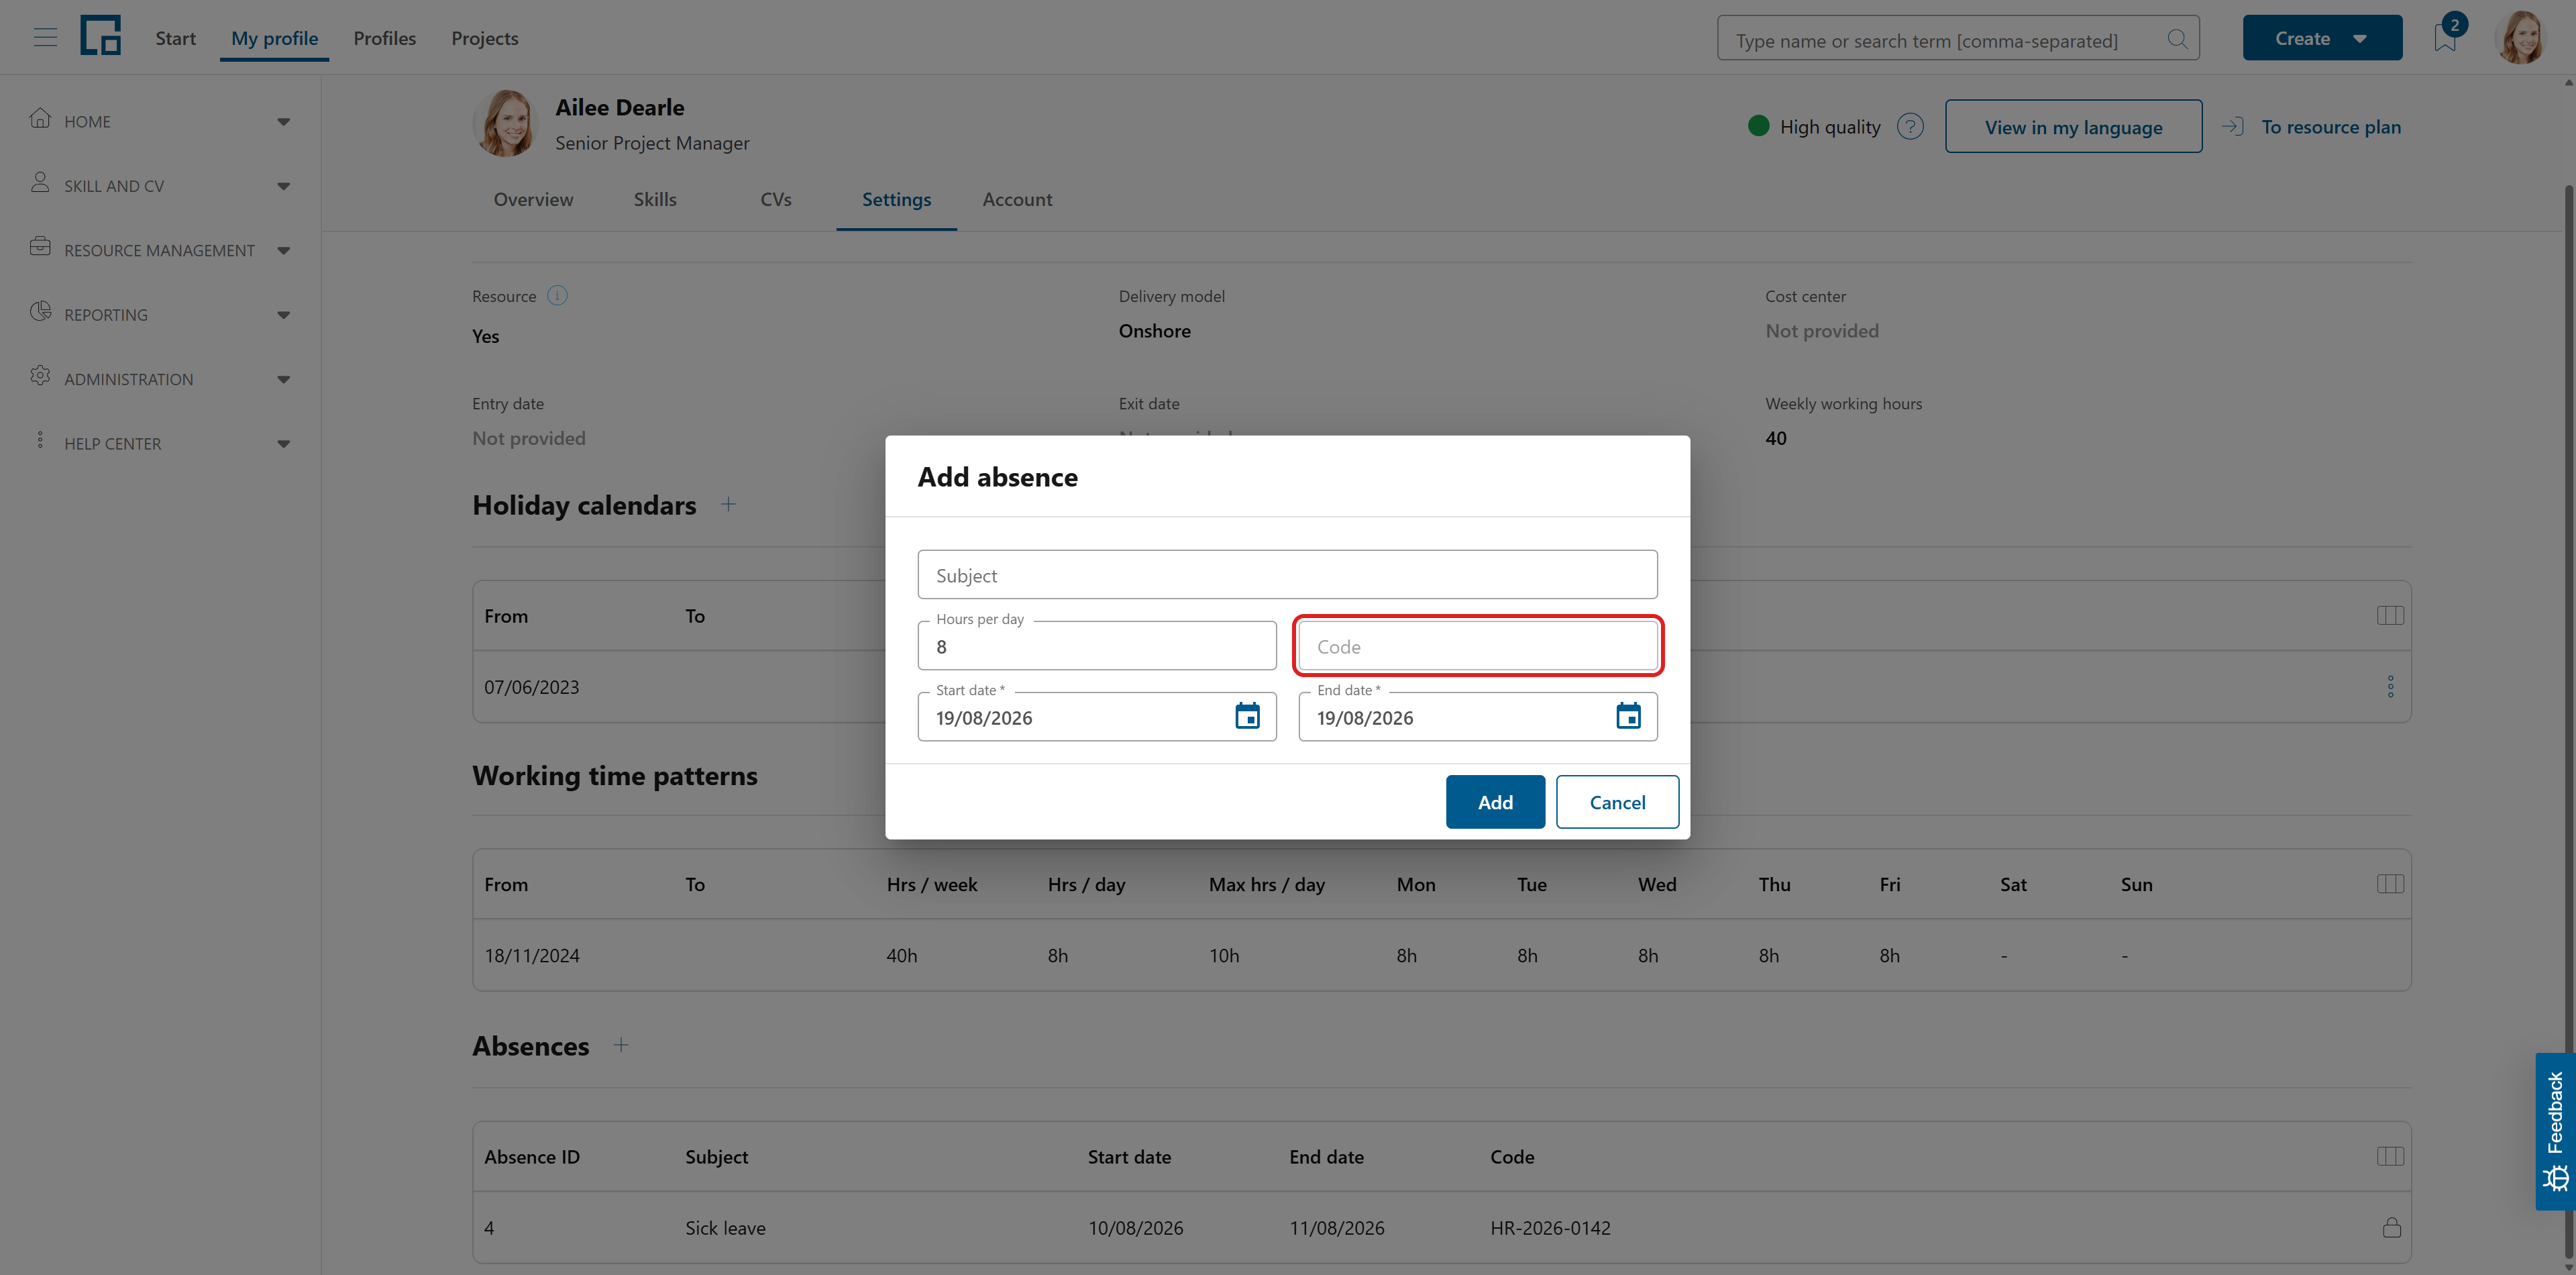Go to the Start top menu item
The width and height of the screenshot is (2576, 1275).
click(175, 38)
